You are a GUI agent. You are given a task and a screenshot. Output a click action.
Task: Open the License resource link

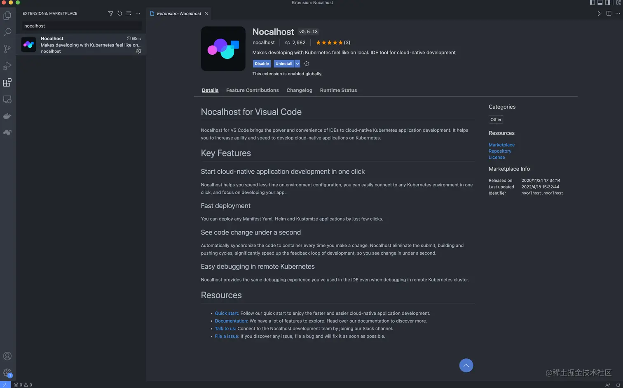[497, 157]
